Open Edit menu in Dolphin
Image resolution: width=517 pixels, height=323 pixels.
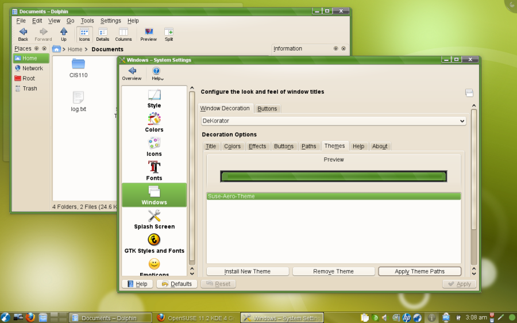click(37, 21)
